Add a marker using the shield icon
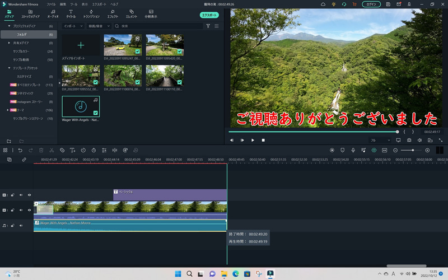The height and width of the screenshot is (280, 448). [343, 150]
